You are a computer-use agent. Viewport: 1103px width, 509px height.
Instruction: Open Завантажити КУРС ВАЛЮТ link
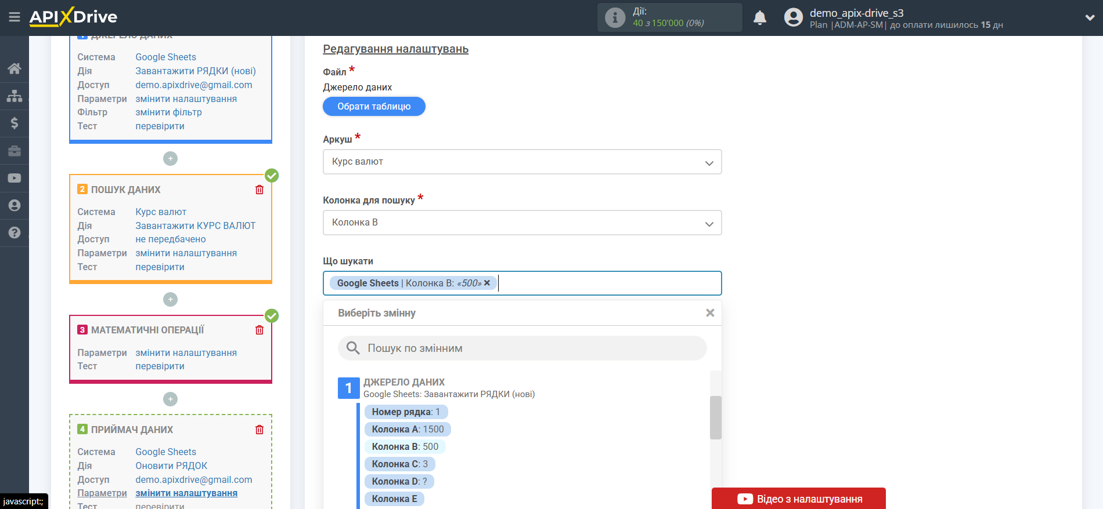pyautogui.click(x=196, y=226)
